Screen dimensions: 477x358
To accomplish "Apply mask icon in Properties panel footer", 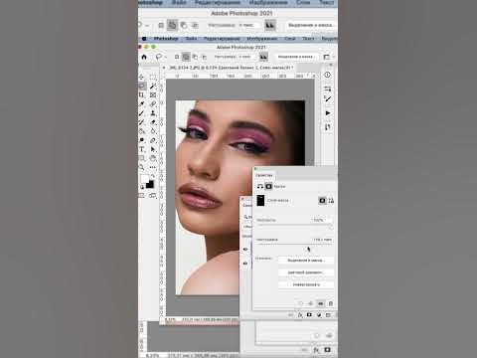I will tap(311, 303).
